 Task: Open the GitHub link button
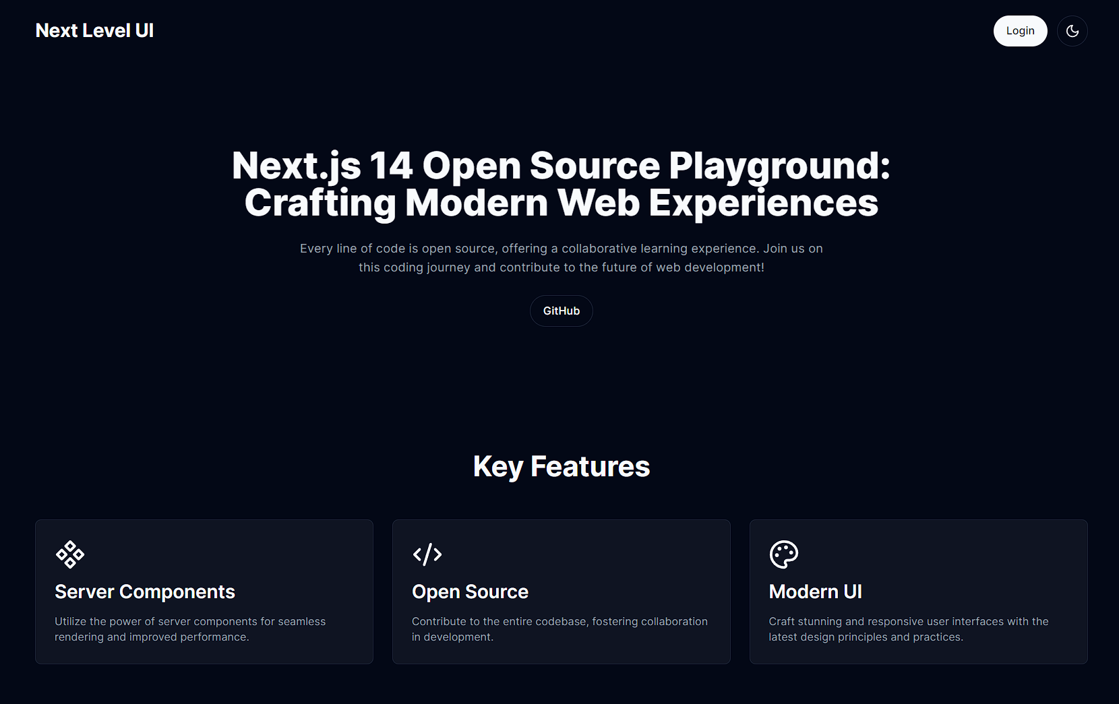pos(561,311)
